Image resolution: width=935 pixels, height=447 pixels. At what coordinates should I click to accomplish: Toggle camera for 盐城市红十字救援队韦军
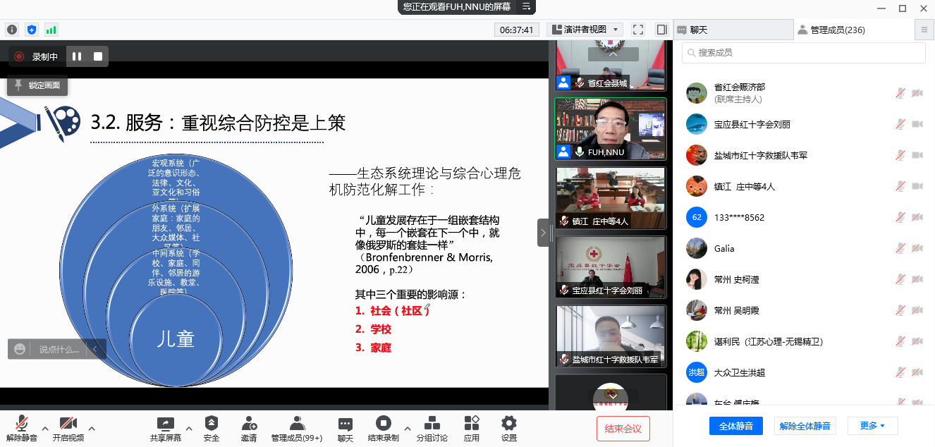click(917, 155)
